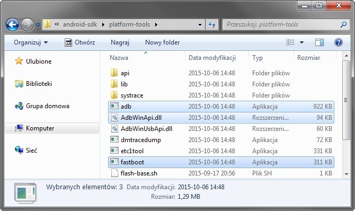Click the 2015-09-17 20:56 date cell
355x211 pixels.
[x=212, y=173]
